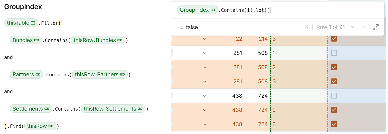Click the thisRow.Settlements chip
The width and height of the screenshot is (388, 134).
pos(113,109)
